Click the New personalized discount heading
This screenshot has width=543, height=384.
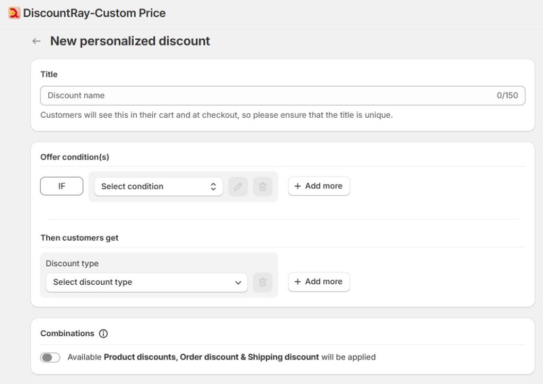tap(130, 41)
